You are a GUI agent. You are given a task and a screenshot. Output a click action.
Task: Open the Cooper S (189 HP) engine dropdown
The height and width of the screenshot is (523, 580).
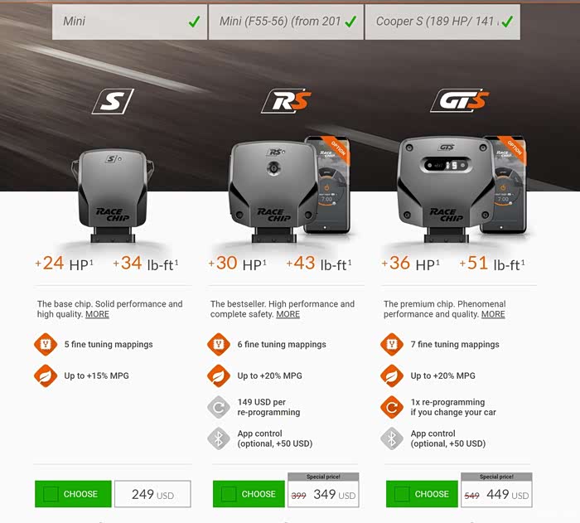point(442,22)
